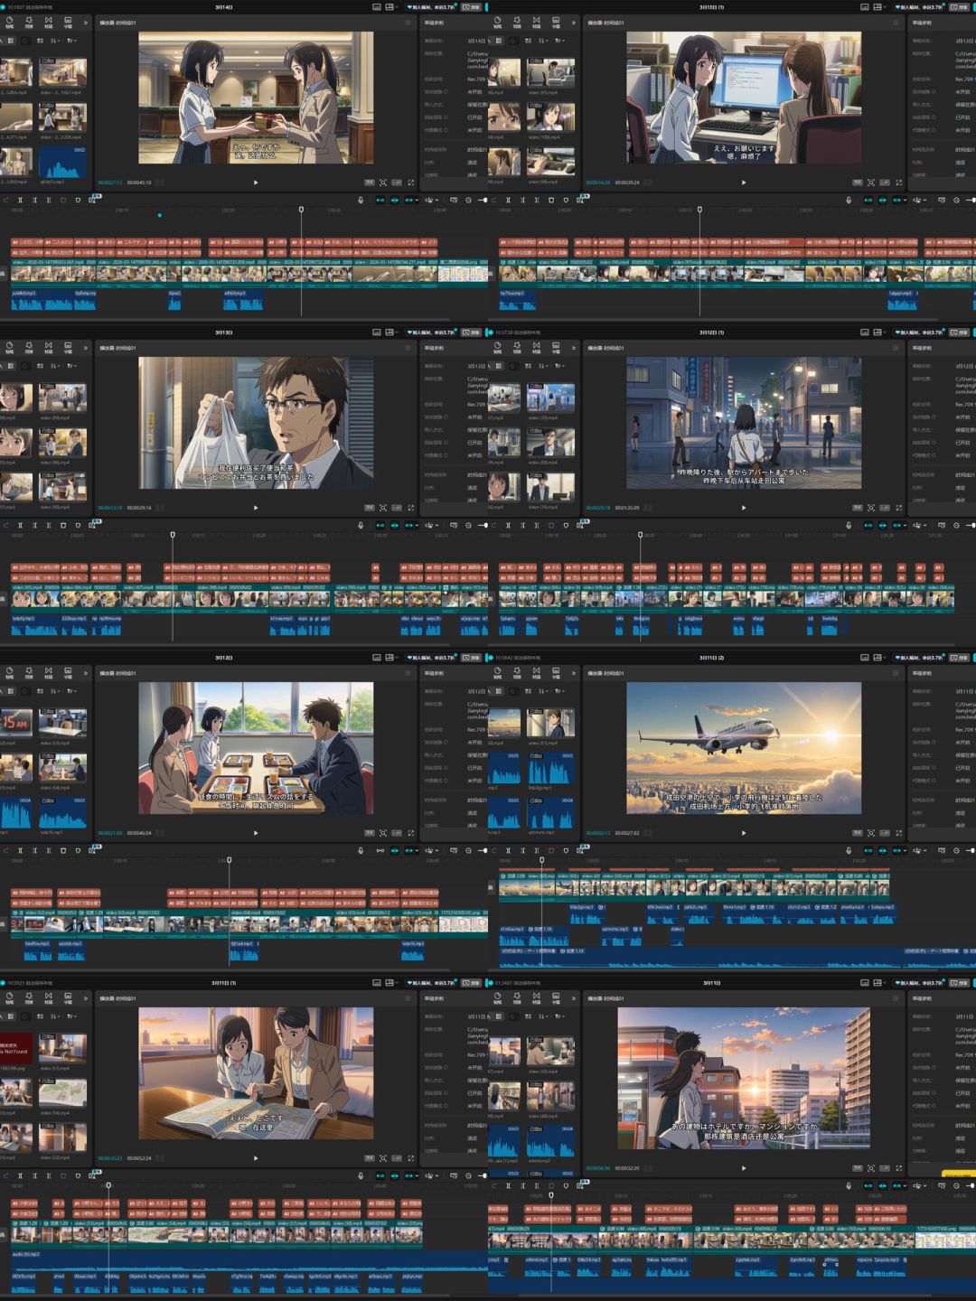The height and width of the screenshot is (1301, 976).
Task: Click button right of member discount in 3月14日 window
Action: pos(472,7)
